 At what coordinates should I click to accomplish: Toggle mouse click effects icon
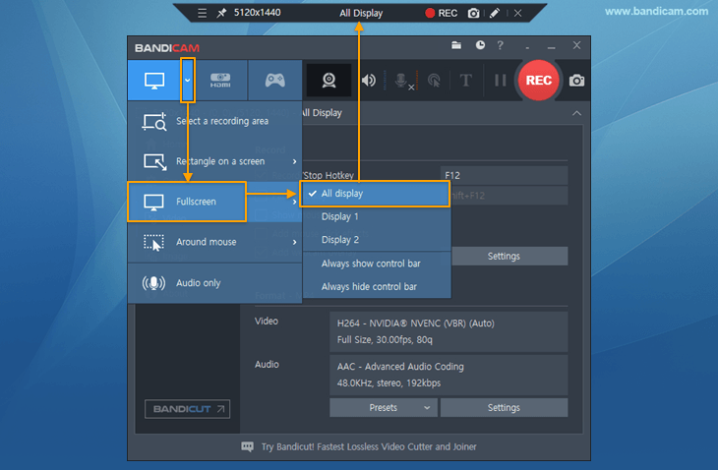tap(434, 81)
